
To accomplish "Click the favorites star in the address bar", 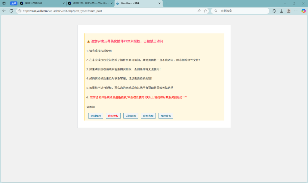I will pyautogui.click(x=205, y=11).
